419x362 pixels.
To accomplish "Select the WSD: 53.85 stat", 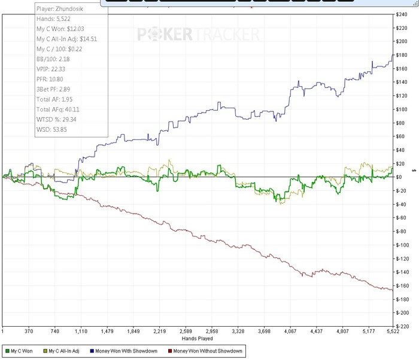I will tap(51, 130).
